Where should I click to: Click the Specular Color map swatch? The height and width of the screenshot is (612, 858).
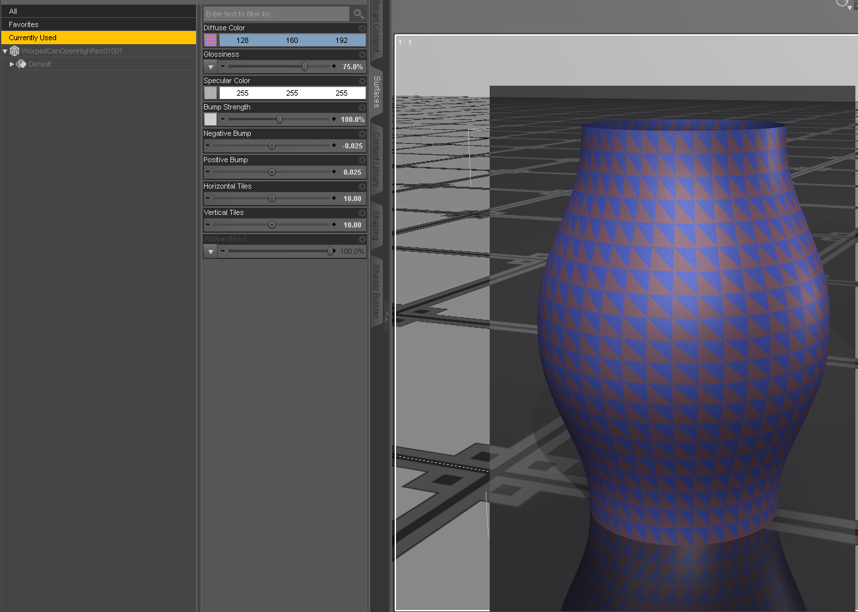point(211,93)
